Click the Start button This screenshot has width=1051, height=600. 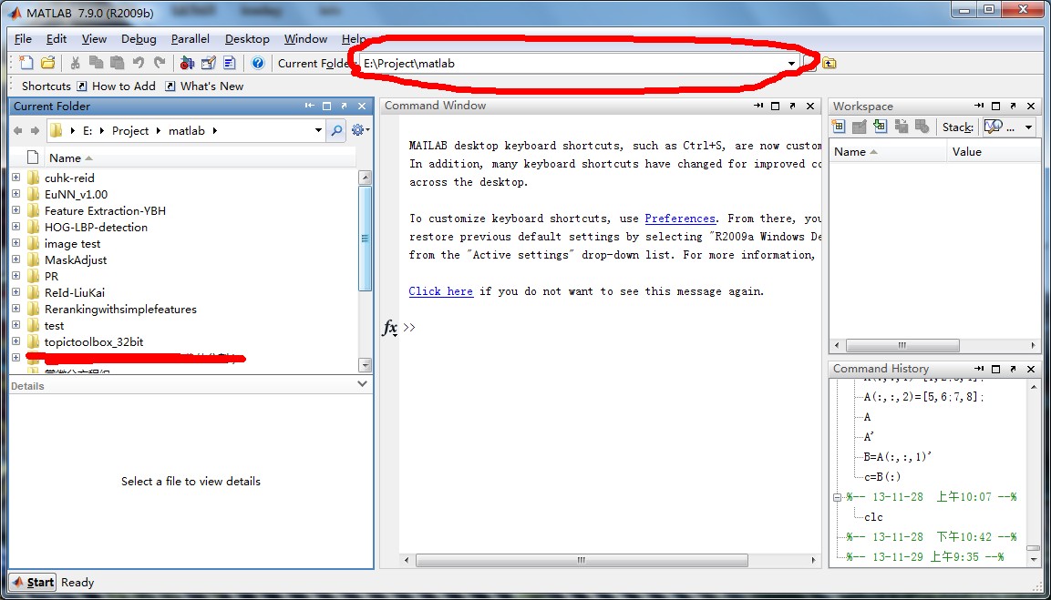33,582
